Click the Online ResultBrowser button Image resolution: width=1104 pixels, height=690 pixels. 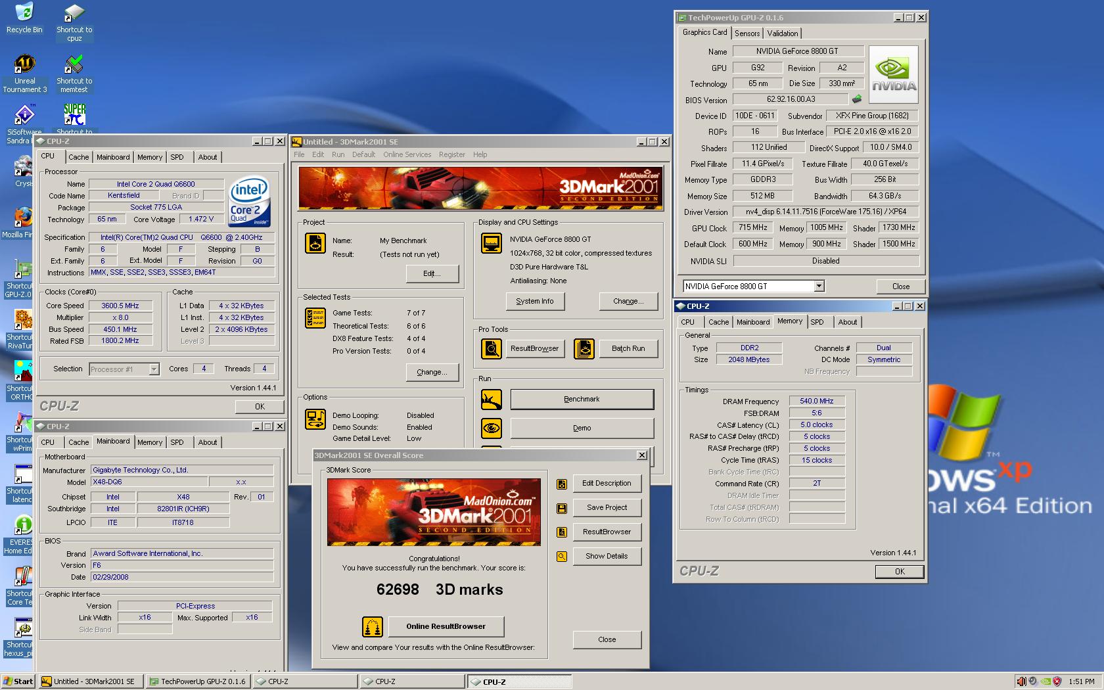pyautogui.click(x=446, y=626)
